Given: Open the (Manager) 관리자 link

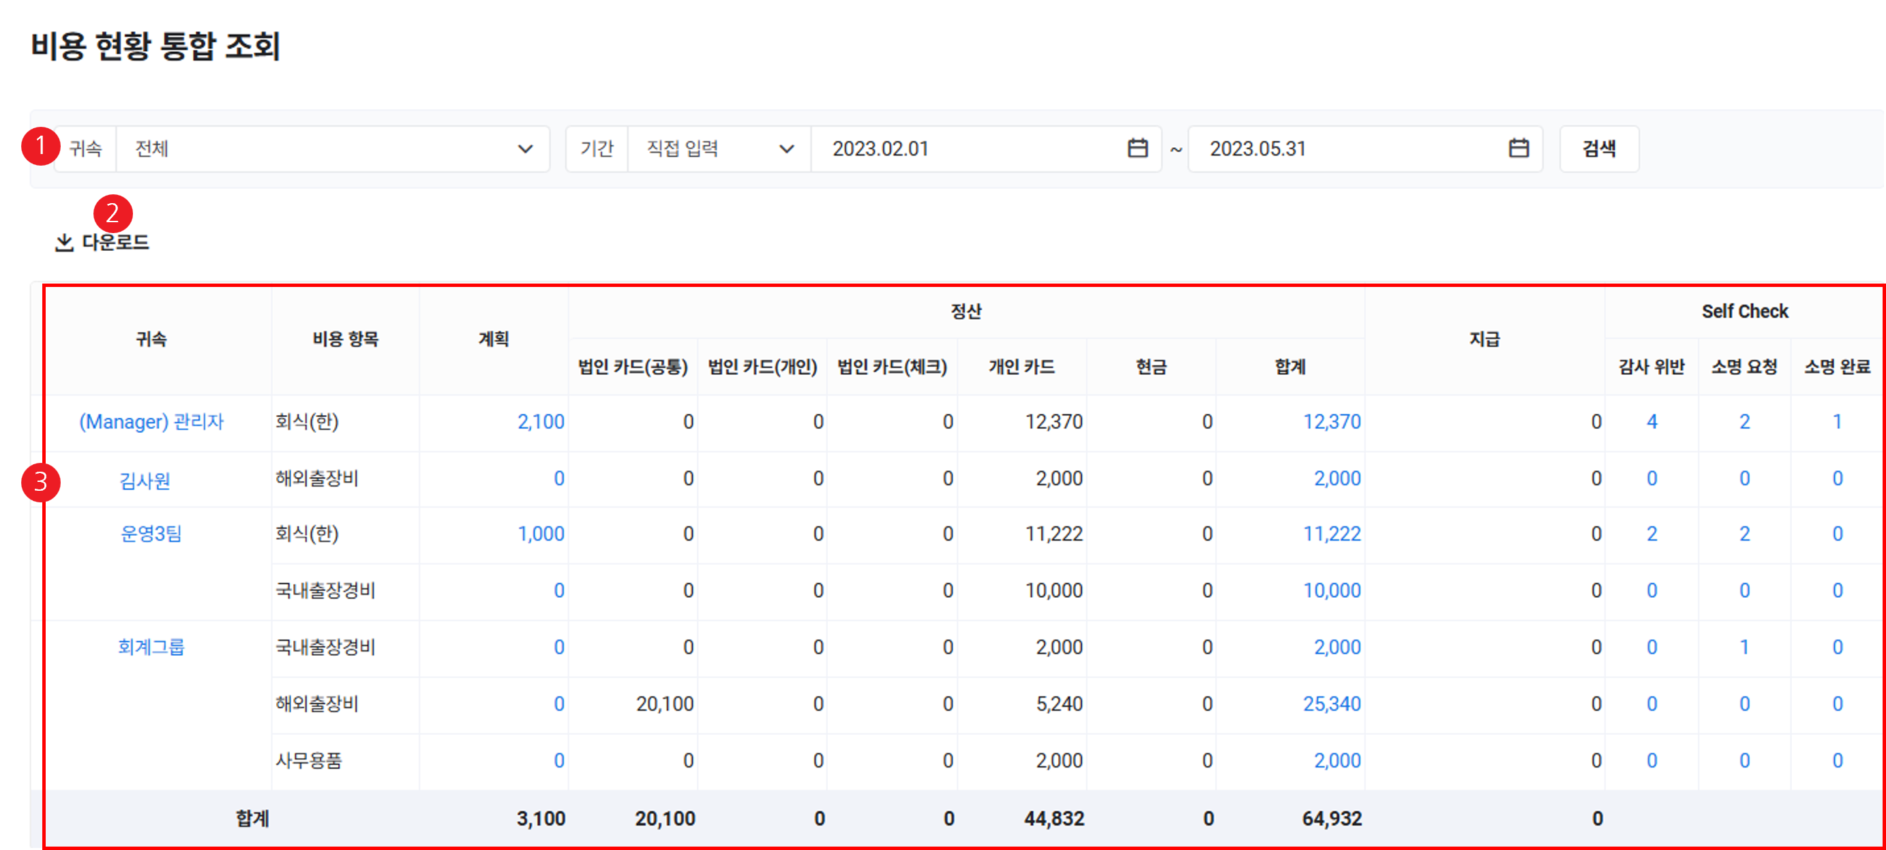Looking at the screenshot, I should pyautogui.click(x=151, y=422).
